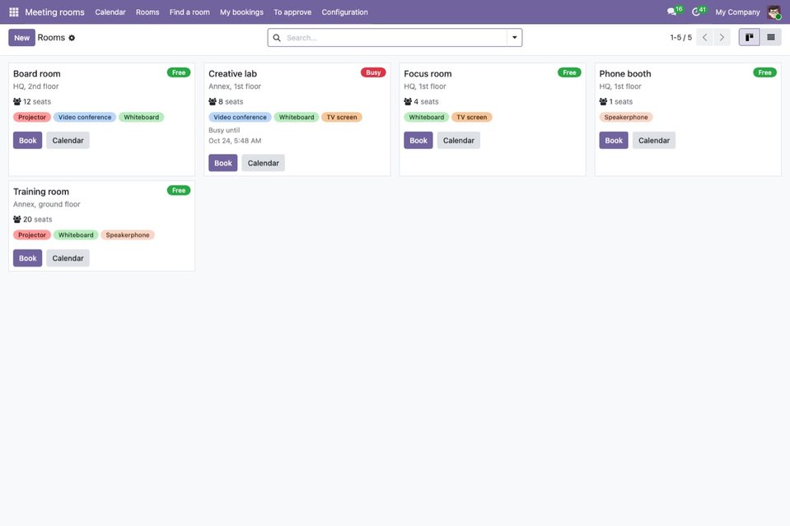Go to the previous page arrow
This screenshot has width=790, height=526.
coord(704,37)
